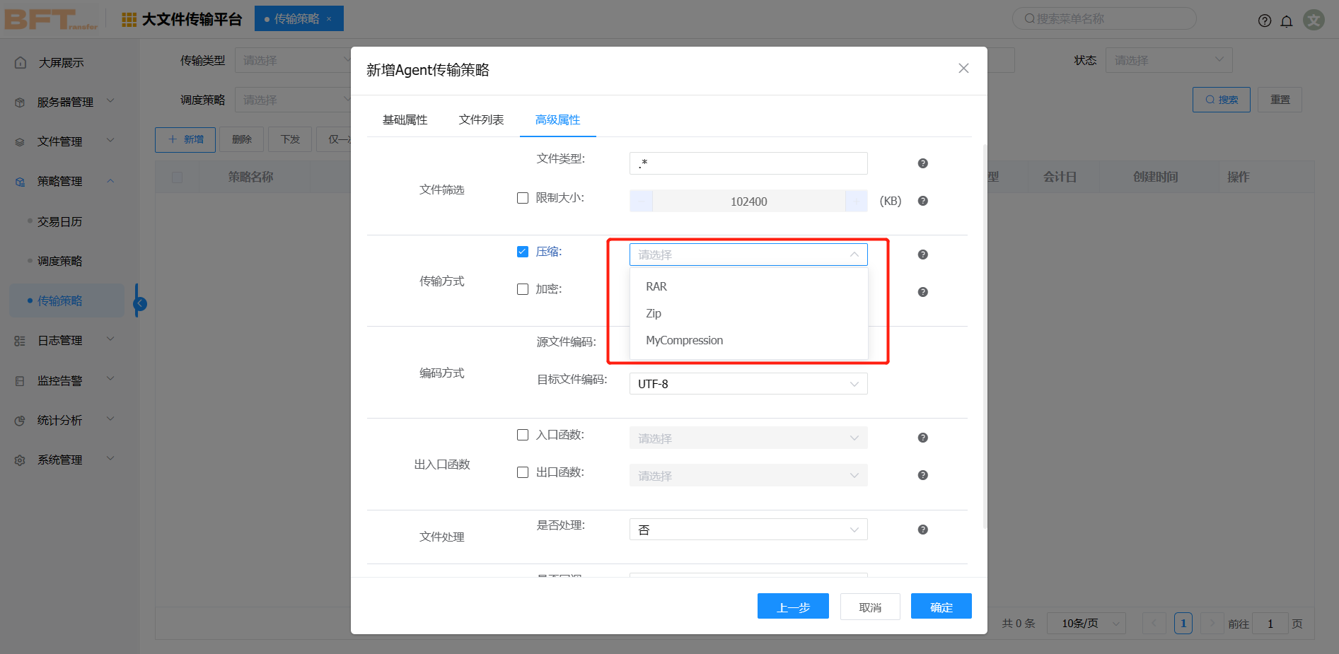Viewport: 1339px width, 654px height.
Task: Open the notification bell
Action: [1287, 21]
